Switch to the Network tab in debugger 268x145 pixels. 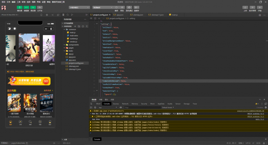125,104
